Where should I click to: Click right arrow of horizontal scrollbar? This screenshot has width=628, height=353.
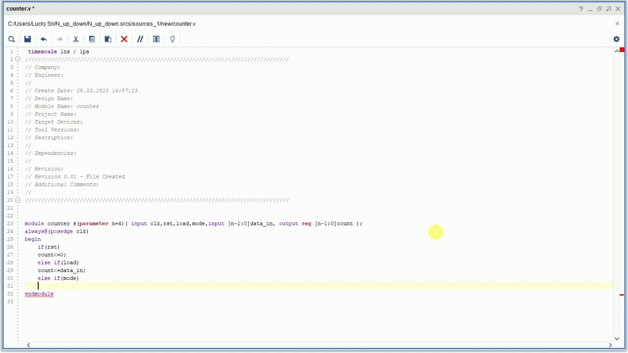click(x=610, y=345)
